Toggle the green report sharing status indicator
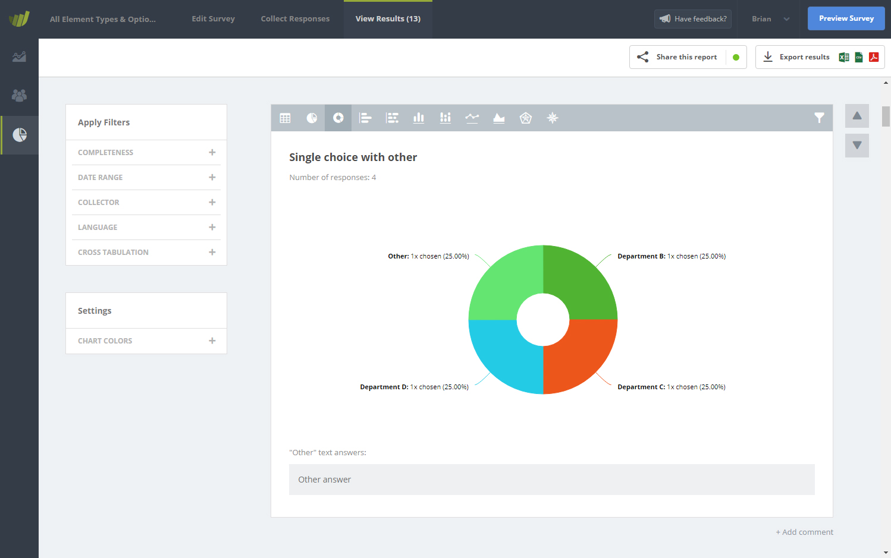This screenshot has height=558, width=891. (x=736, y=58)
